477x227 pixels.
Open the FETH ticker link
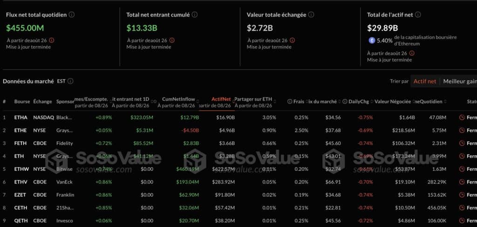tap(20, 143)
